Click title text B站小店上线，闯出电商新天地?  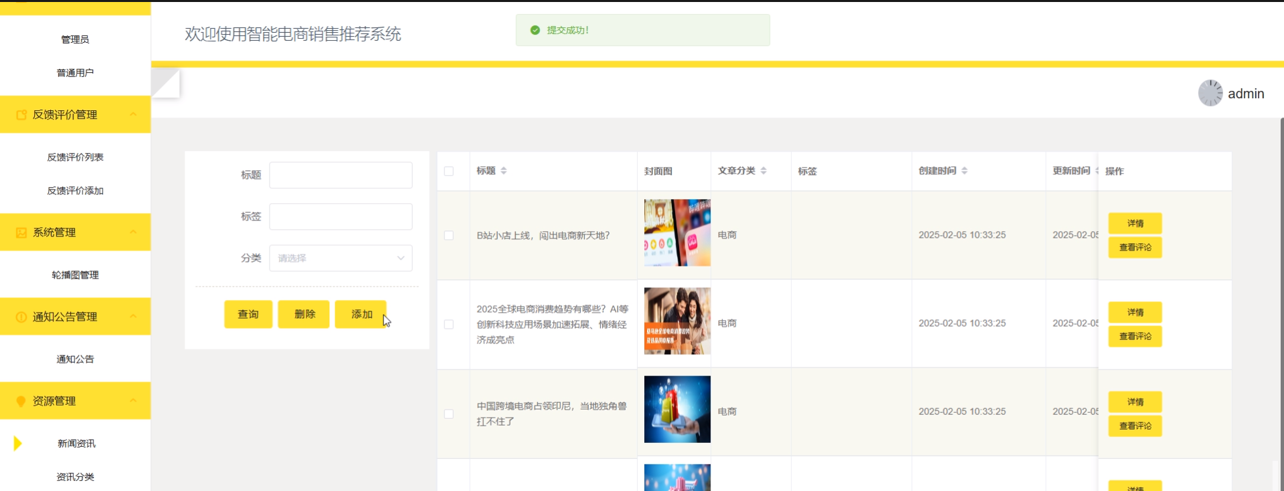543,235
